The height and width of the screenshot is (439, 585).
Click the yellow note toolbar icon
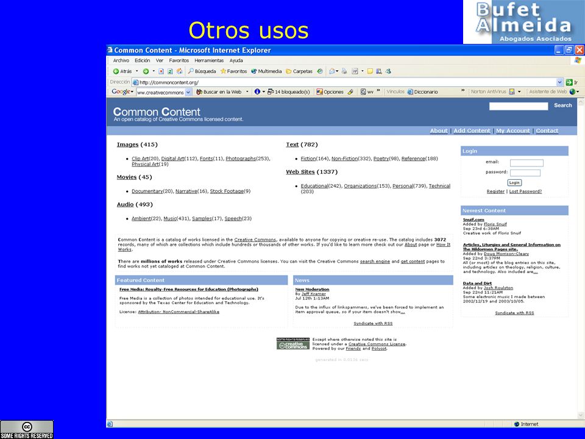(x=370, y=71)
